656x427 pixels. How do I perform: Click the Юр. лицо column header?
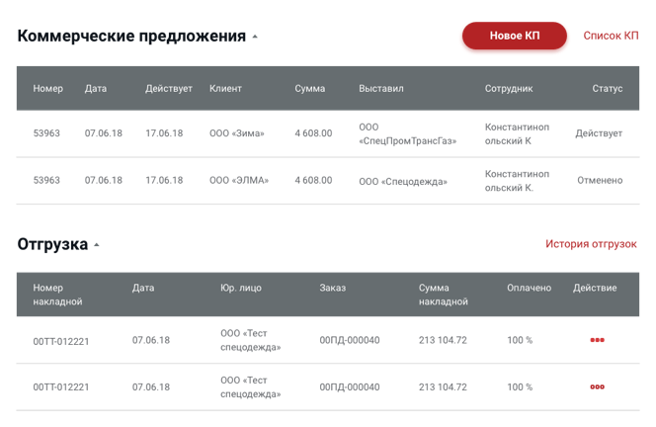click(x=241, y=288)
